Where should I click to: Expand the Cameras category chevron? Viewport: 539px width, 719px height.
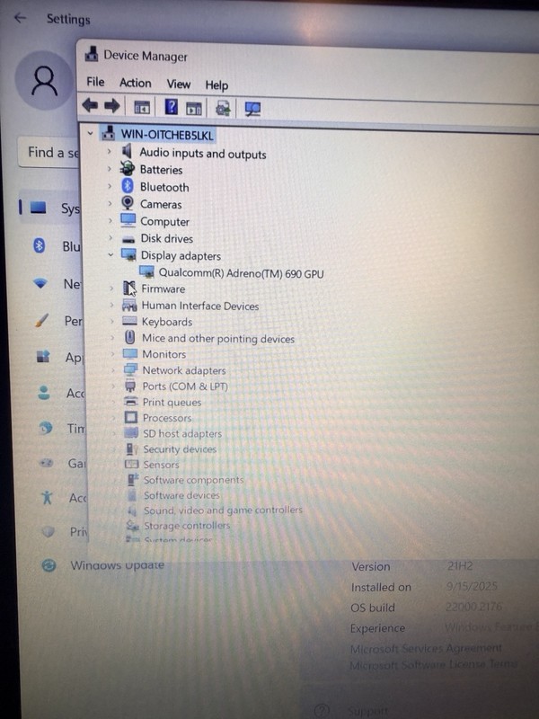click(x=110, y=203)
